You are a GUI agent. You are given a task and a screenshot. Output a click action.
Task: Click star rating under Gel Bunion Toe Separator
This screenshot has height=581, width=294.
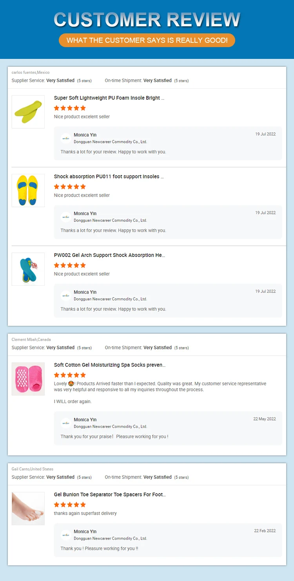tap(70, 504)
